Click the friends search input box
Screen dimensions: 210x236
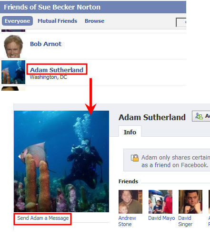coord(181,22)
